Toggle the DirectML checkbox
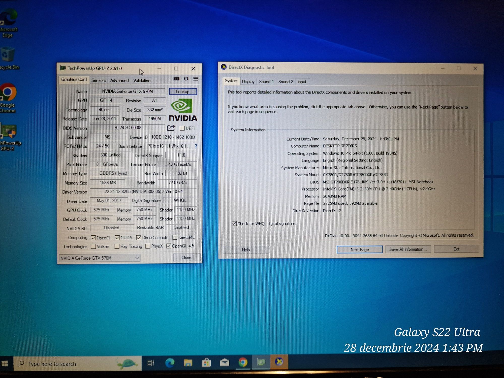Image resolution: width=504 pixels, height=378 pixels. [x=175, y=237]
